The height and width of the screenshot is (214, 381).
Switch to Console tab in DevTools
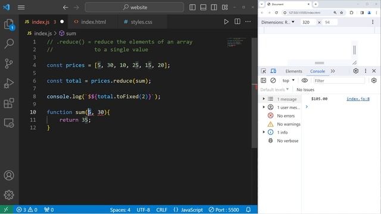(x=317, y=71)
